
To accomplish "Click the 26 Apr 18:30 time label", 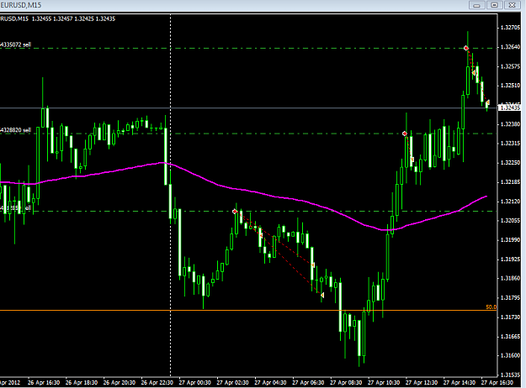I will point(82,382).
